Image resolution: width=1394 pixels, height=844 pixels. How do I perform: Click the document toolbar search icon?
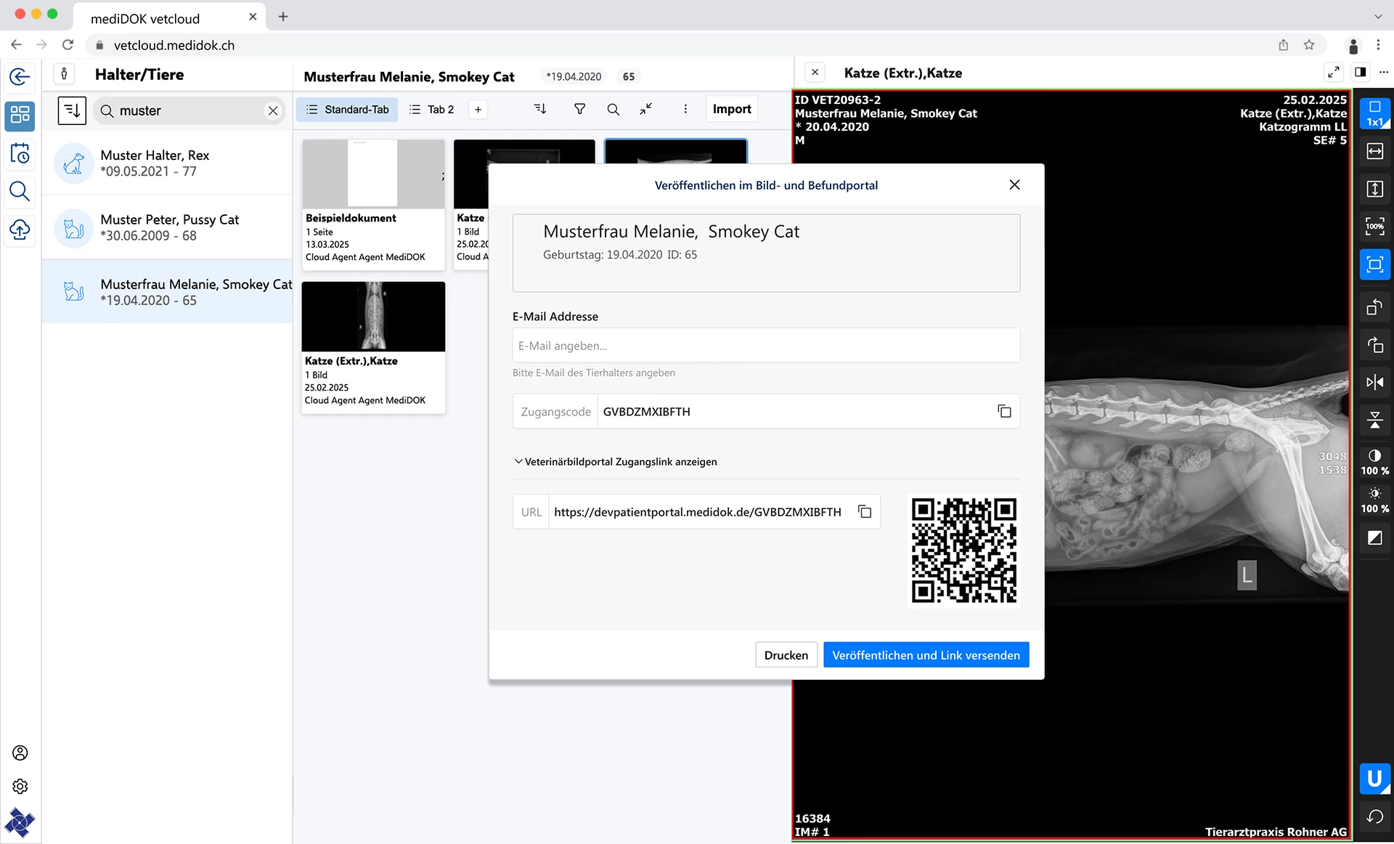(x=614, y=109)
